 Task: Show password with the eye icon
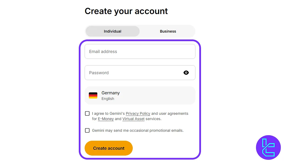[x=186, y=73]
